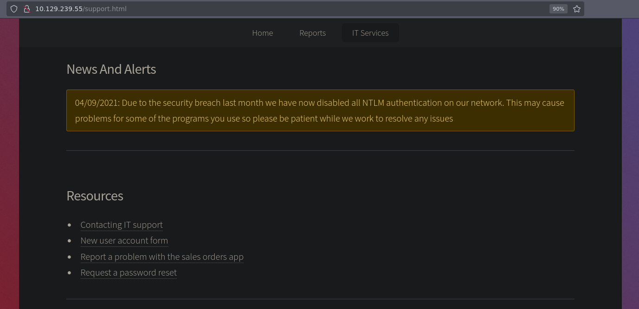
Task: Select the IT Services navigation tab
Action: pos(370,33)
